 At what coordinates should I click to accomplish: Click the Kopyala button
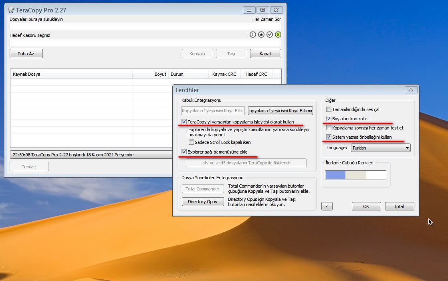(x=197, y=54)
